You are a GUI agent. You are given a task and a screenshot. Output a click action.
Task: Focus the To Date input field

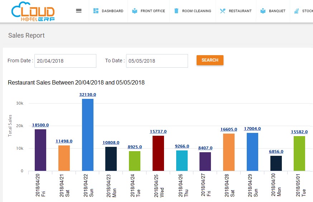157,61
